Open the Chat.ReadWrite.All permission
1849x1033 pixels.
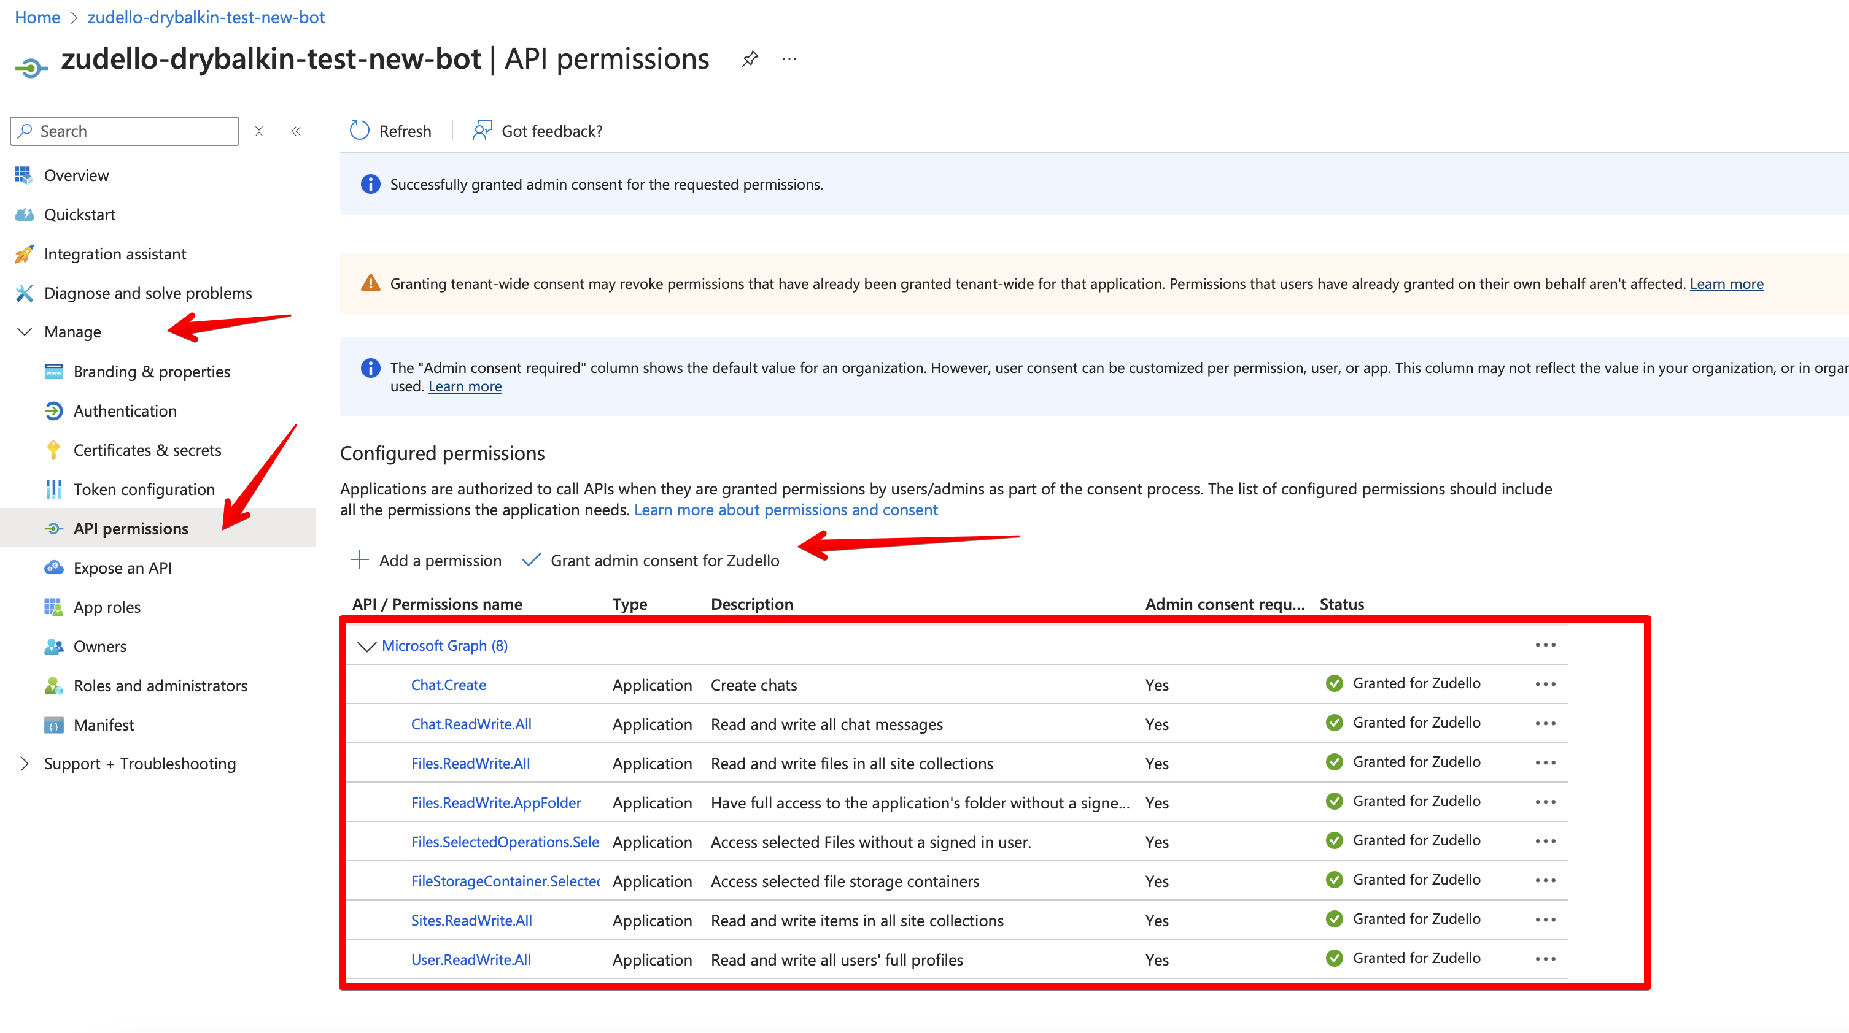[x=471, y=724]
